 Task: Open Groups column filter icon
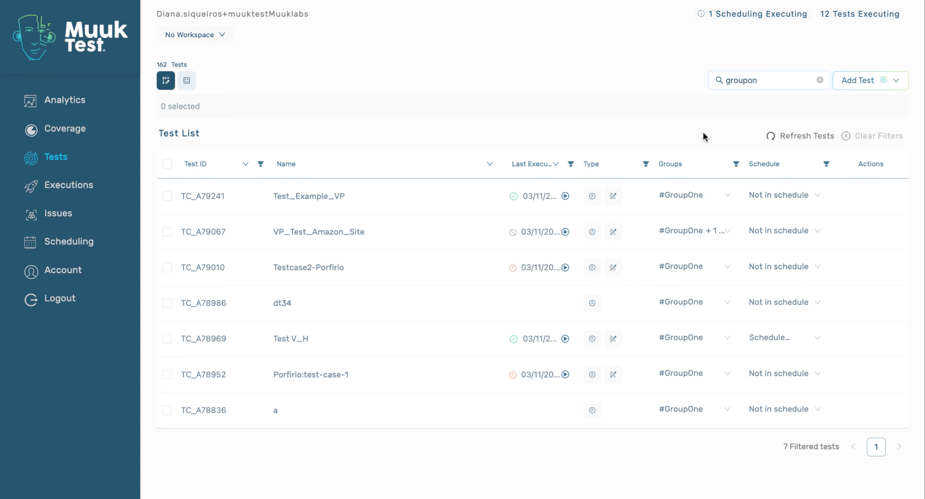[x=736, y=164]
